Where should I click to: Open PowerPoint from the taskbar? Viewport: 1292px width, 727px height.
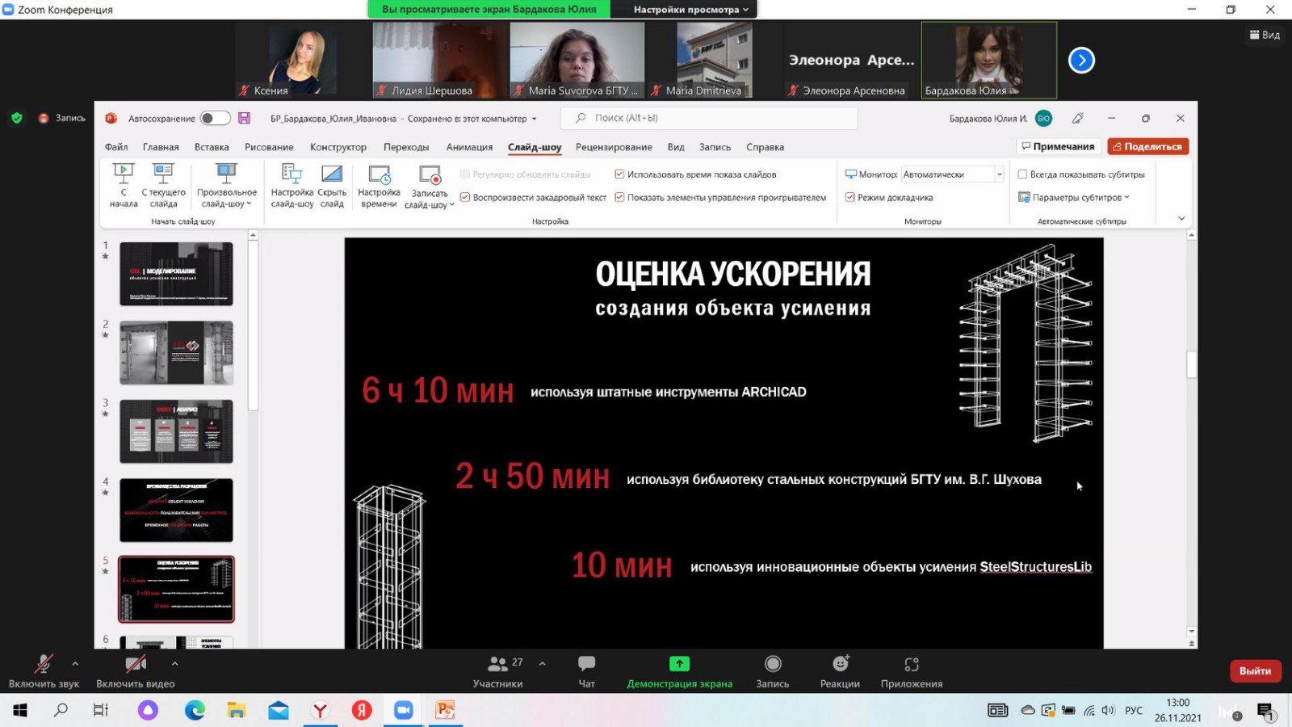(445, 710)
